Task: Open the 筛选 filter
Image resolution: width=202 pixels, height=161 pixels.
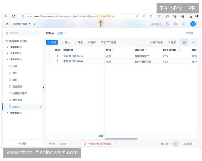Action: point(189,33)
